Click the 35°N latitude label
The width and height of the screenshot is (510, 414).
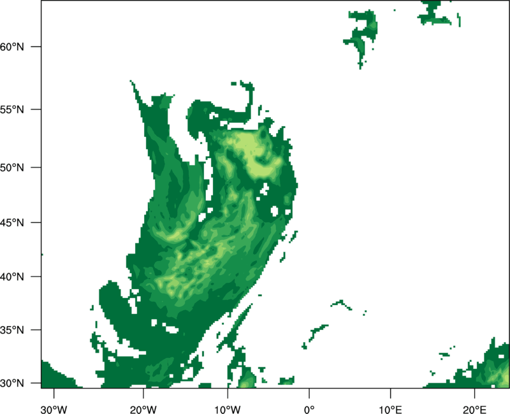pos(12,330)
